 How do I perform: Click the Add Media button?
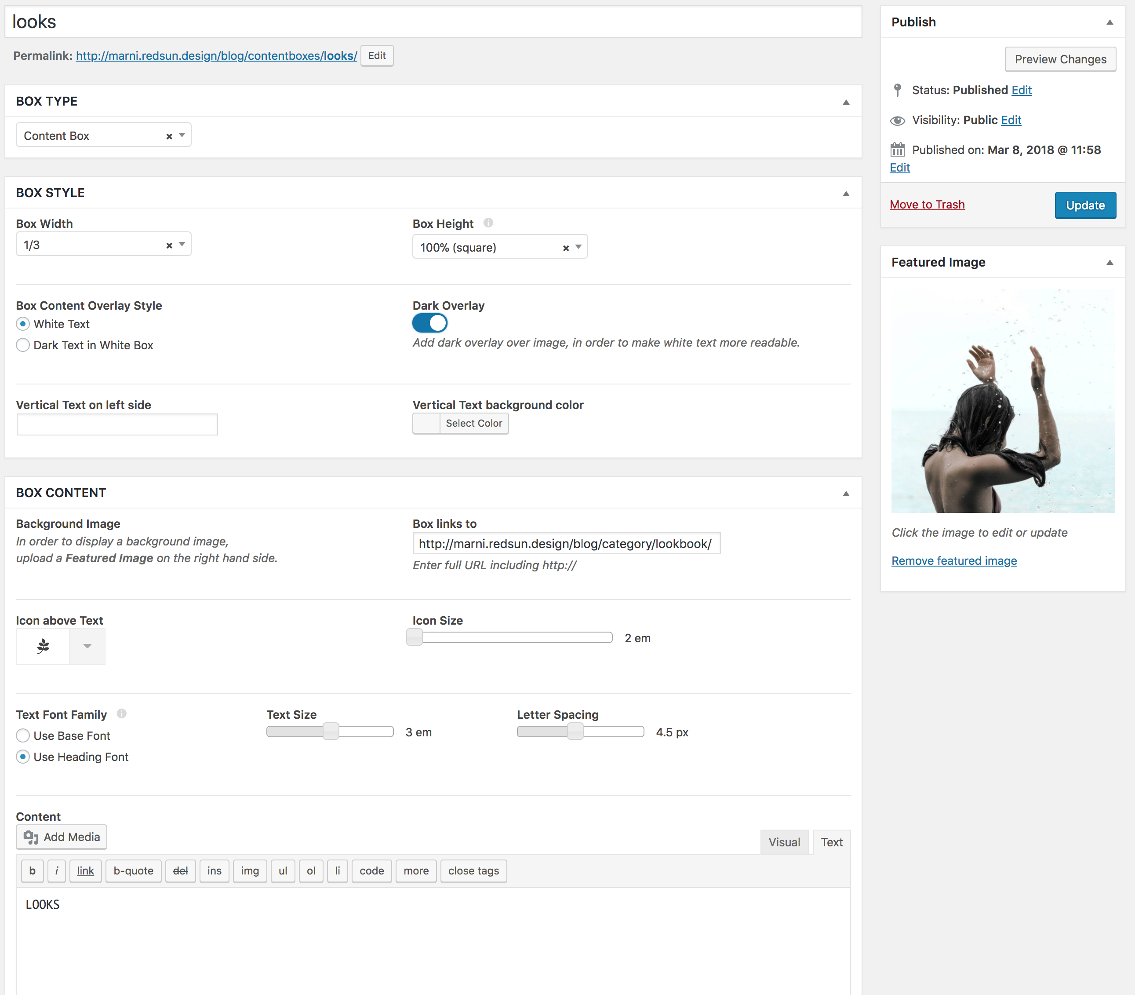coord(62,837)
